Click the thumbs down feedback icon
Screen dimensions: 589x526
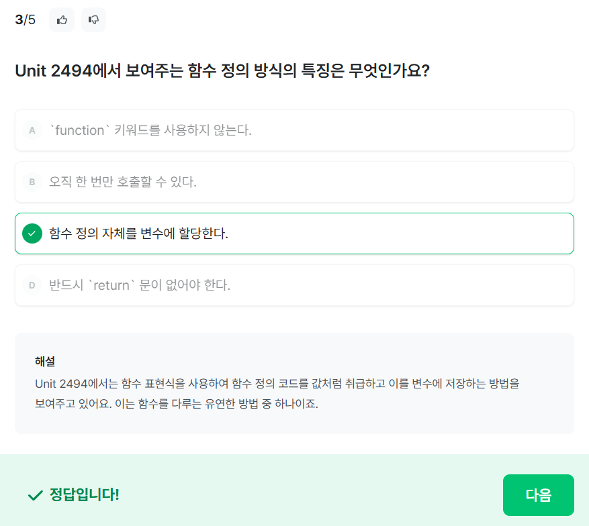click(94, 20)
